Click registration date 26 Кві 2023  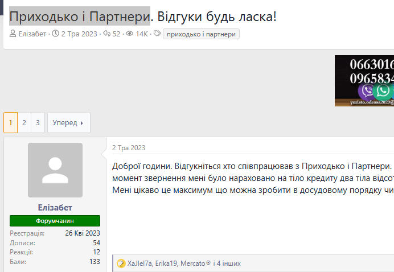tap(83, 233)
